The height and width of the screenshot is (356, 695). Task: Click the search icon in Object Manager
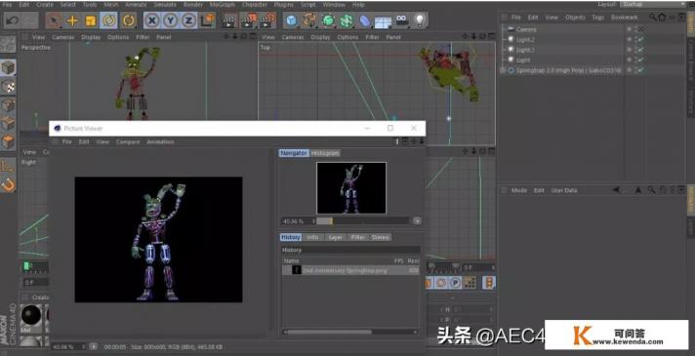pyautogui.click(x=653, y=17)
